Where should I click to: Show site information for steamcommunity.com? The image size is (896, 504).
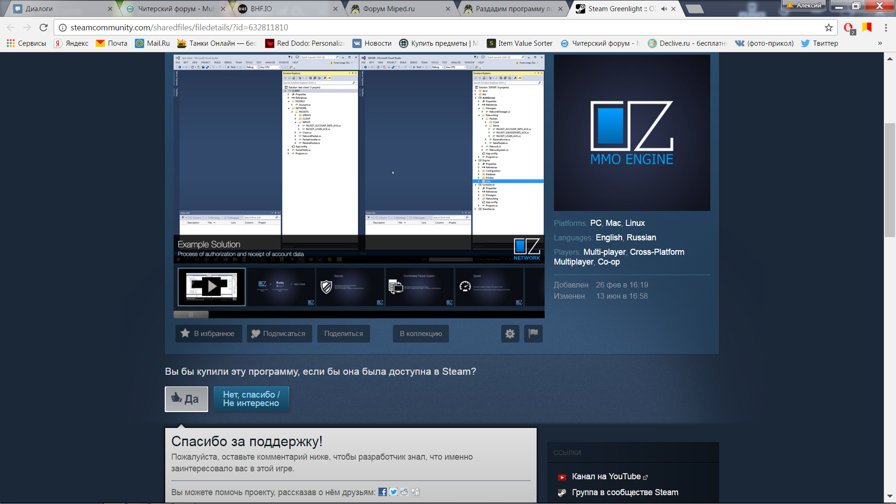tap(63, 28)
